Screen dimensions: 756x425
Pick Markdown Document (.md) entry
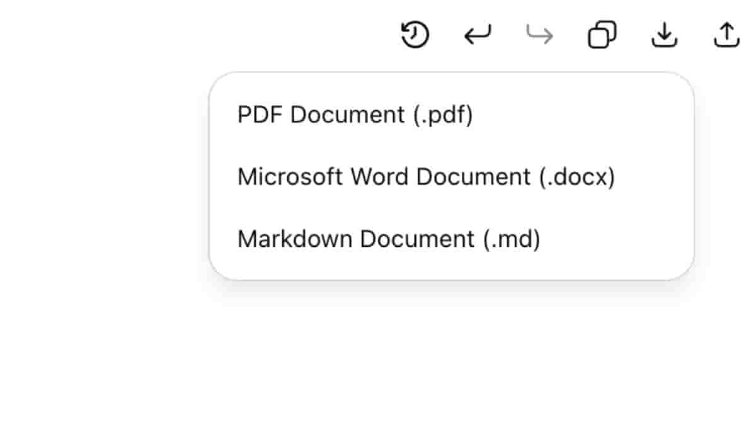click(x=389, y=239)
